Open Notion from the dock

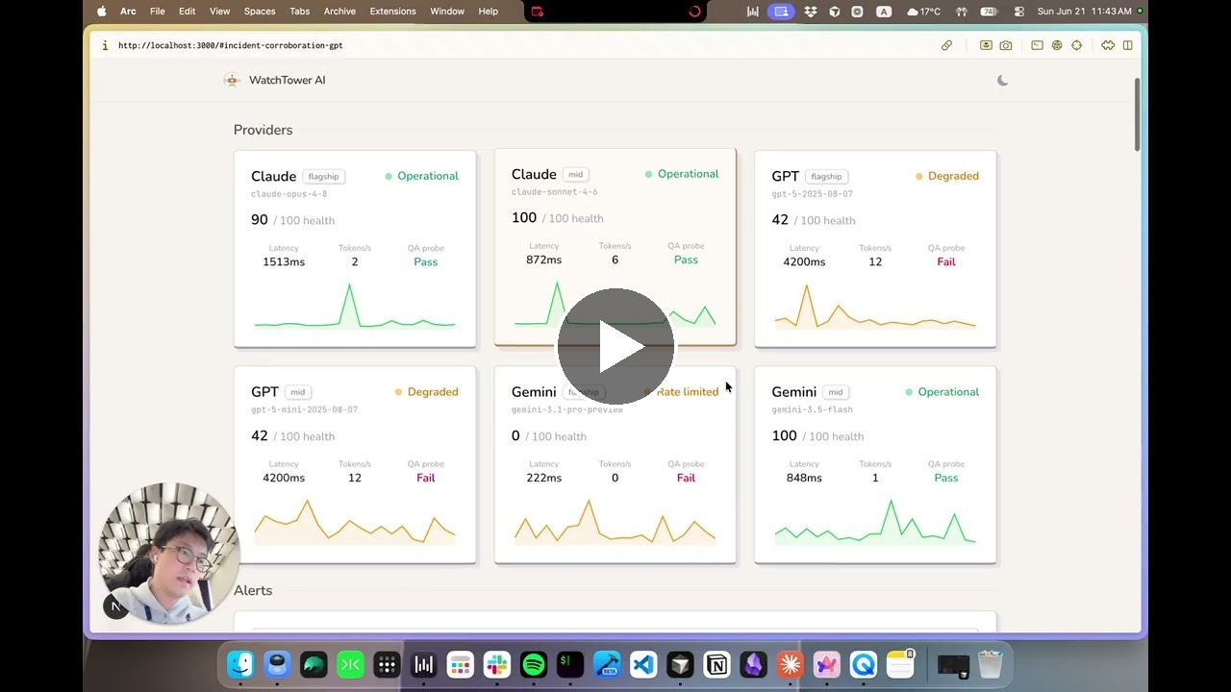tap(716, 664)
